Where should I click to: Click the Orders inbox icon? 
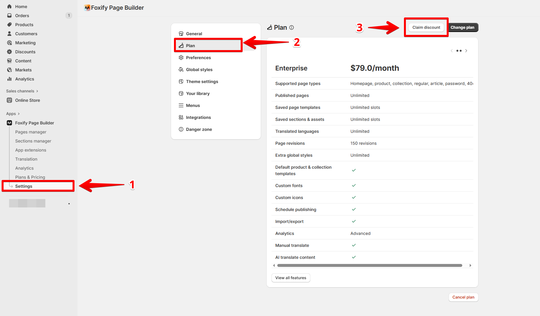[x=9, y=16]
